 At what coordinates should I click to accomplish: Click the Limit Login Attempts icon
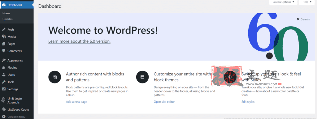click(x=4, y=100)
